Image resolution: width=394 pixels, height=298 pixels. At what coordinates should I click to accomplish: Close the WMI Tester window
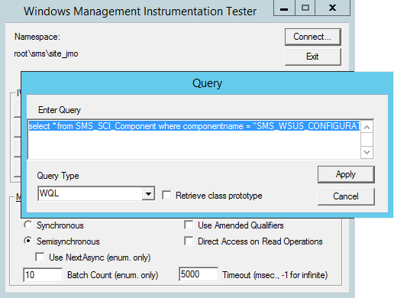[x=332, y=8]
